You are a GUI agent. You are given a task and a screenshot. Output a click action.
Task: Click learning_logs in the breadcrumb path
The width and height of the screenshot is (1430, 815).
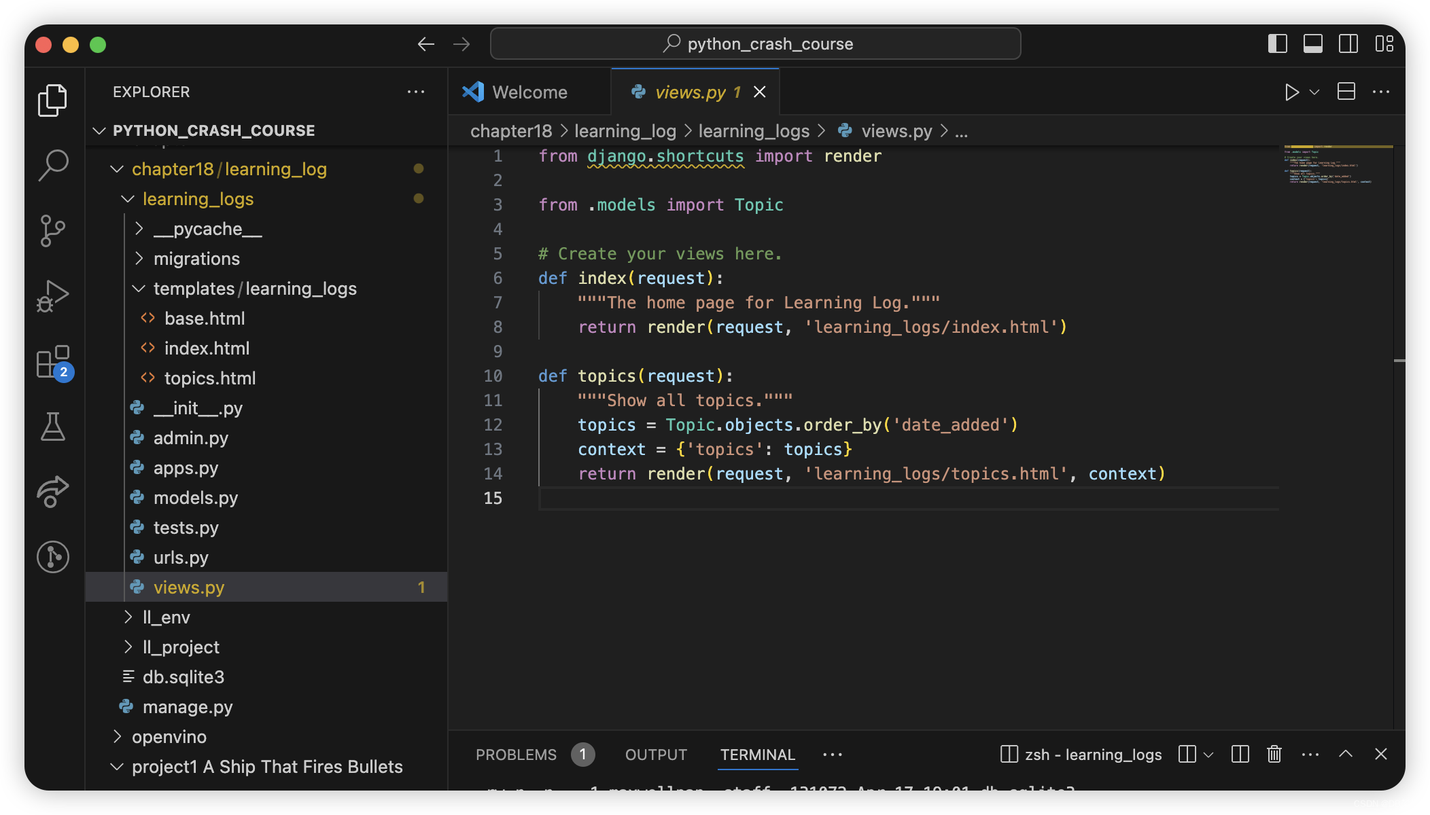point(754,131)
